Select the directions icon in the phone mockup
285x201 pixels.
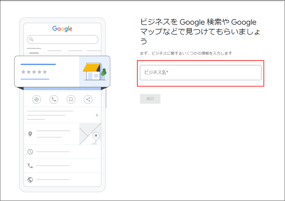coord(36,99)
